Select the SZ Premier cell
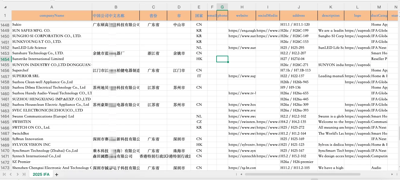 [52, 162]
